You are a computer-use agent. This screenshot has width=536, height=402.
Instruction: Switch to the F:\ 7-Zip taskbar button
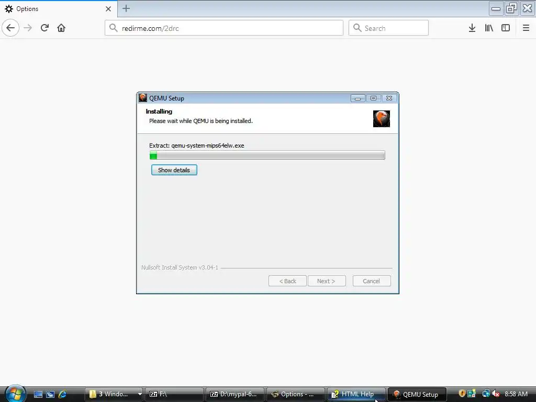click(x=174, y=394)
